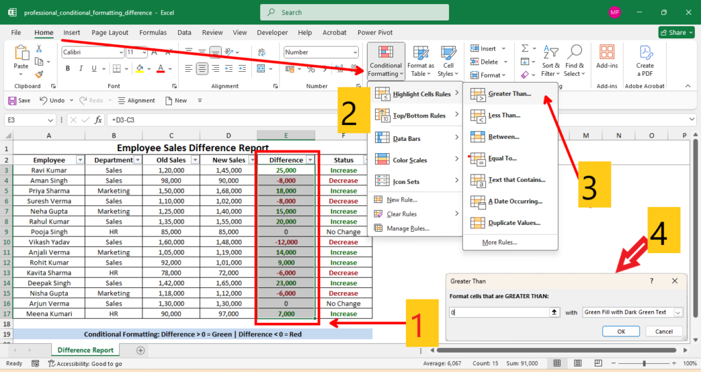Open the Green Fill with Dark Green Text dropdown
Viewport: 701px width, 372px height.
(x=678, y=313)
